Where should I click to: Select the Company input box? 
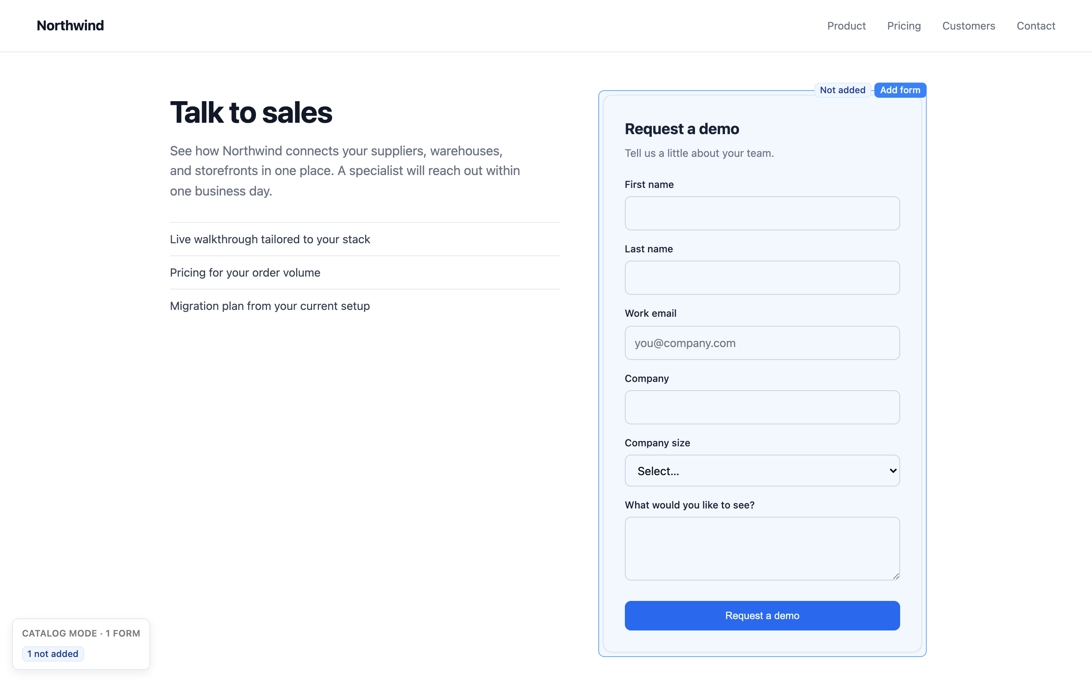tap(762, 407)
